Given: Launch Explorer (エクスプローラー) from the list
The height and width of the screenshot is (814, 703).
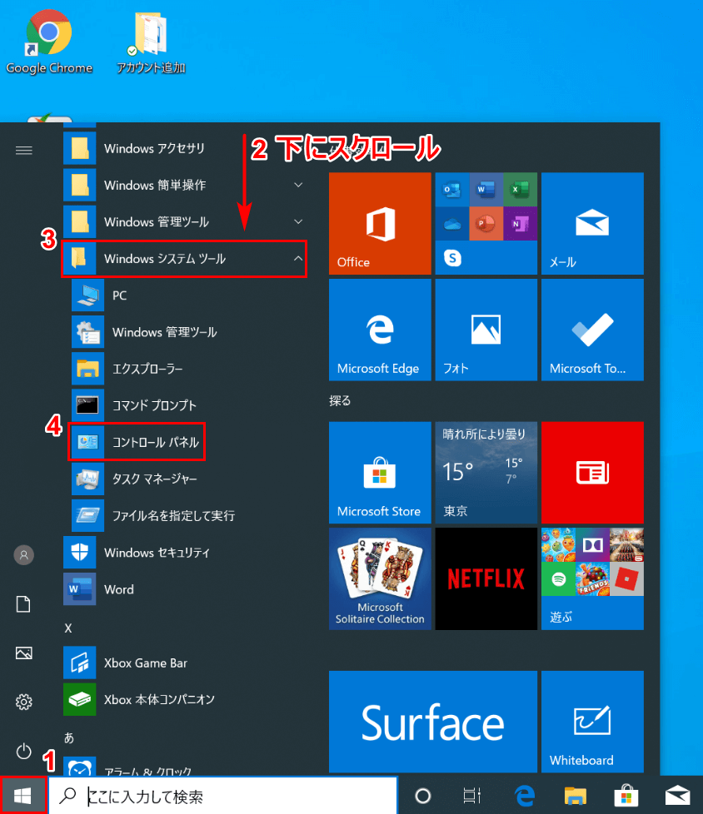Looking at the screenshot, I should pos(187,369).
